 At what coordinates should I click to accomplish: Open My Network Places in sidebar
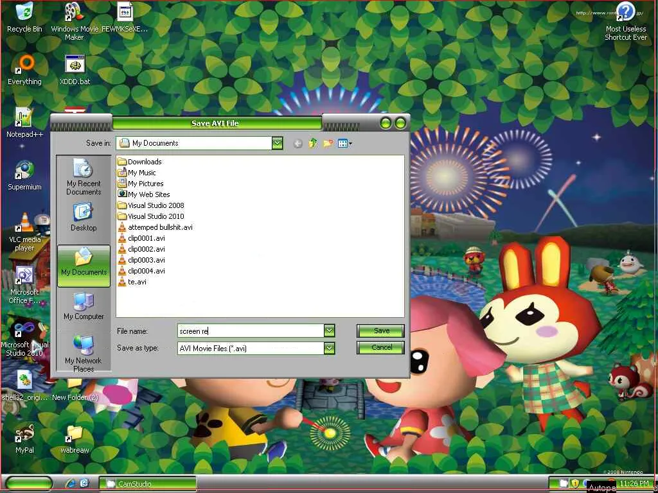[x=84, y=354]
